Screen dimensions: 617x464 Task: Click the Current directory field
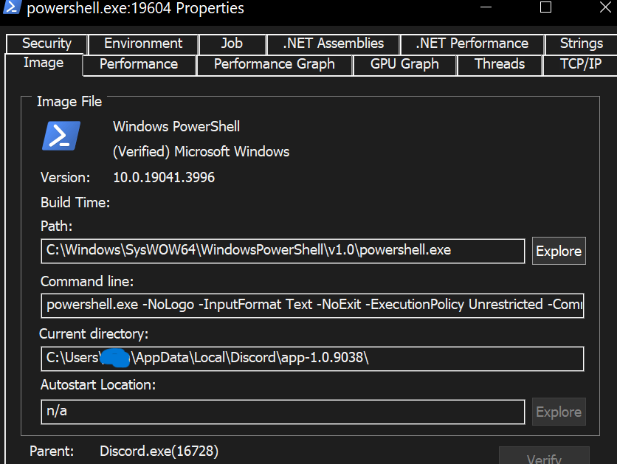[x=312, y=359]
